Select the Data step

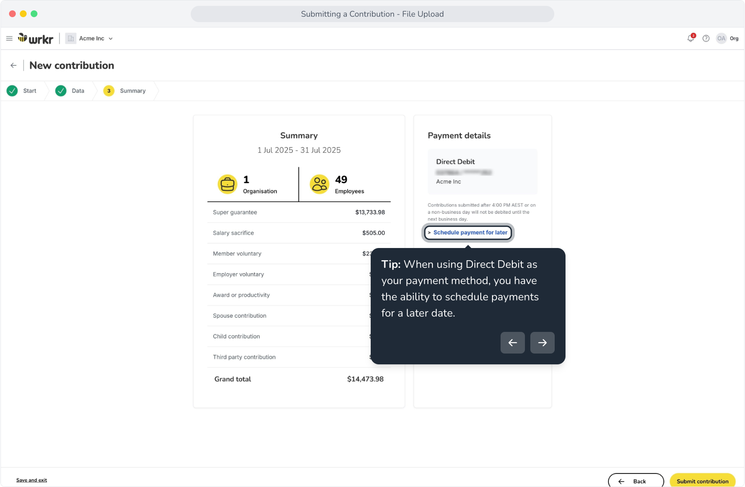pos(70,91)
